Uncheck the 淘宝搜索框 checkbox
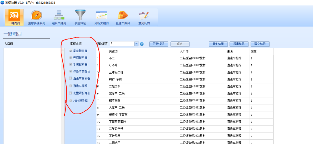 70,51
